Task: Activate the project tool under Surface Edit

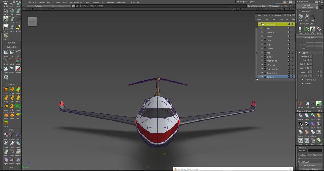Action: click(6, 53)
